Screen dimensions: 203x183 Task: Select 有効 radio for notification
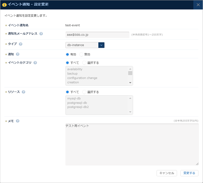[67, 54]
